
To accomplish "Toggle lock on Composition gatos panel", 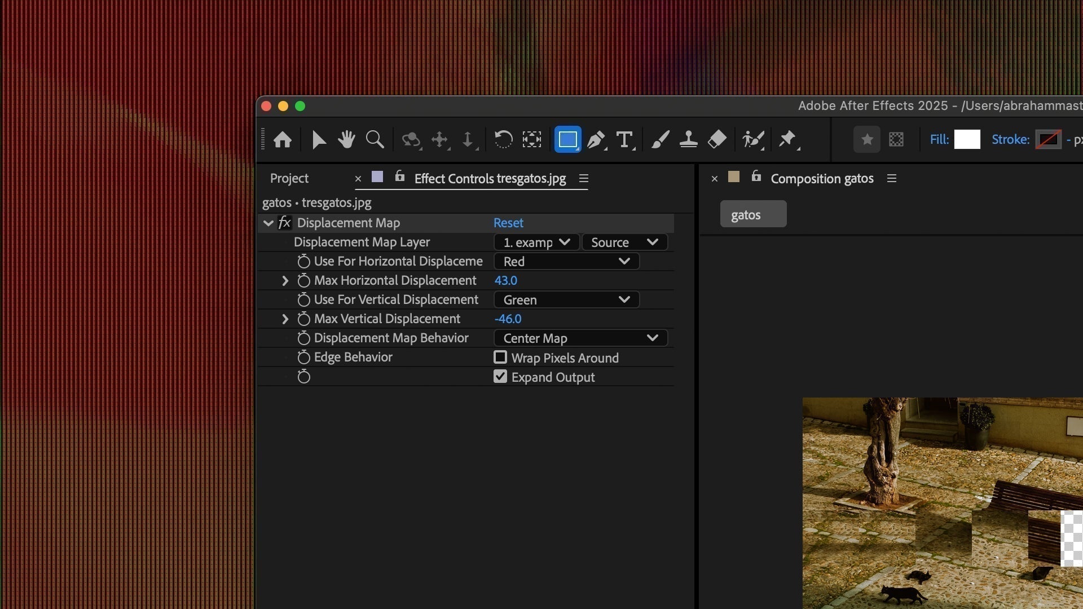I will 756,176.
